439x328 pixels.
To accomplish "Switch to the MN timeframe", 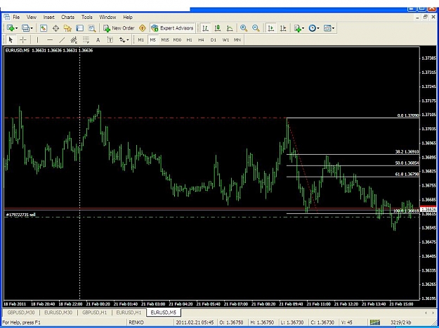I will pos(237,40).
